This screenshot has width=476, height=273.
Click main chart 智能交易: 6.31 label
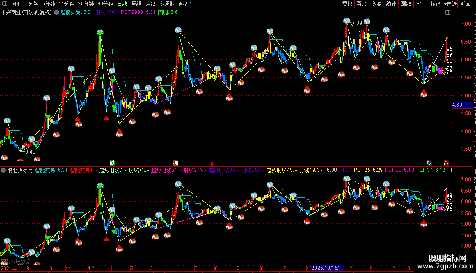(x=77, y=13)
